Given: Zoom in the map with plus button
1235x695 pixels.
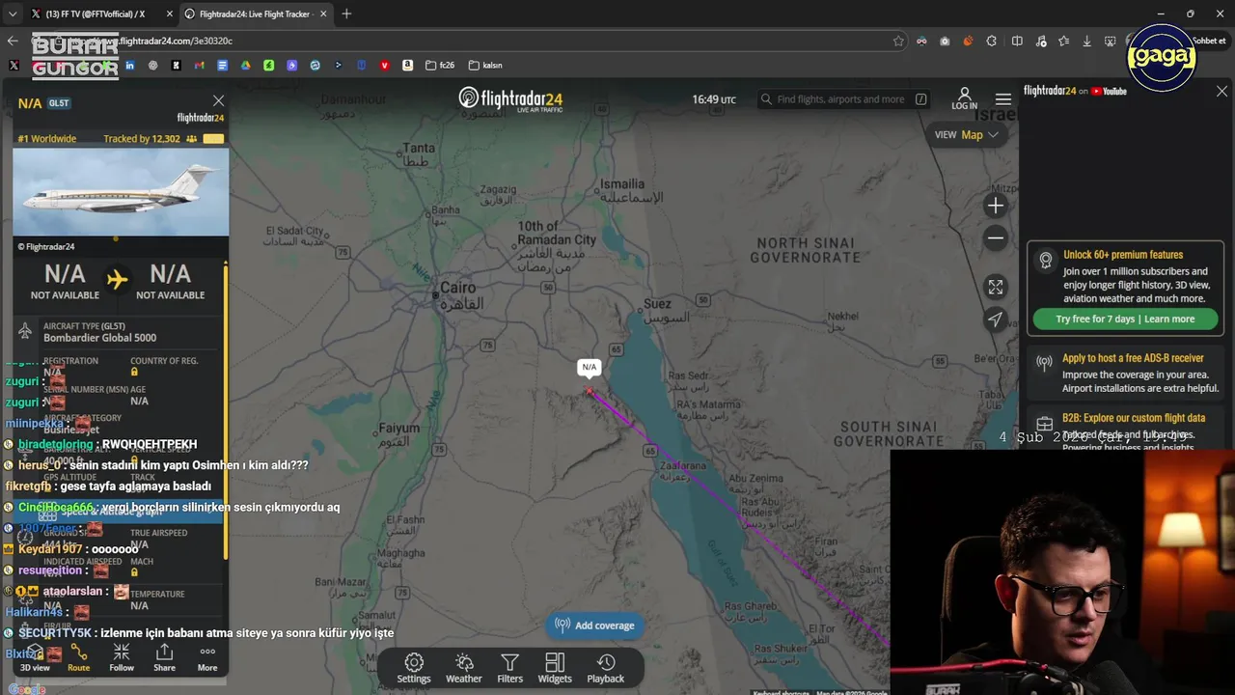Looking at the screenshot, I should pos(996,206).
